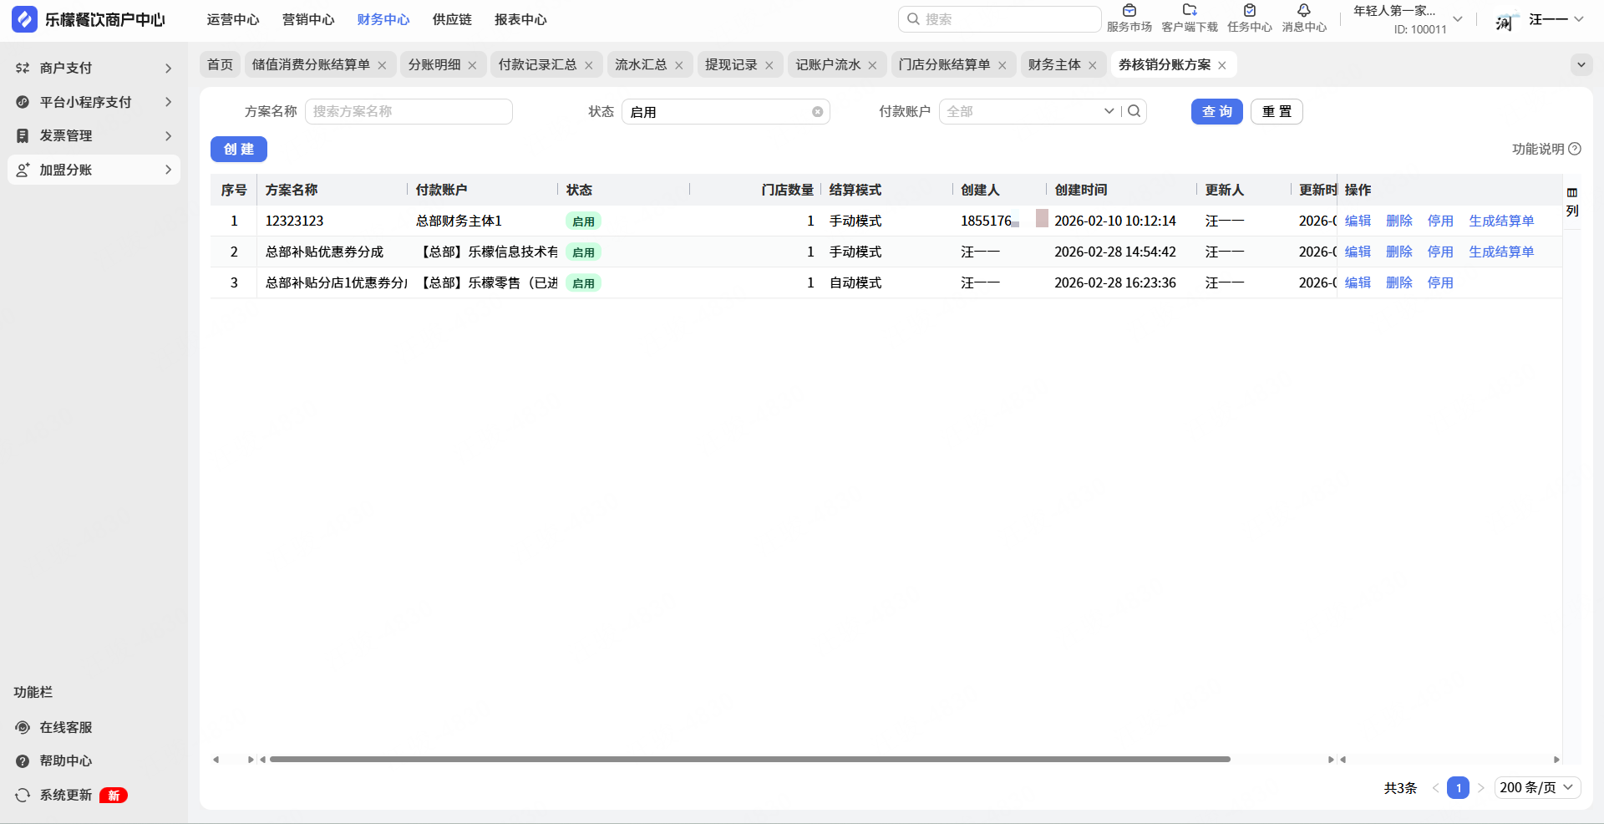1604x824 pixels.
Task: Click the 系统更新 refresh icon
Action: tap(23, 795)
